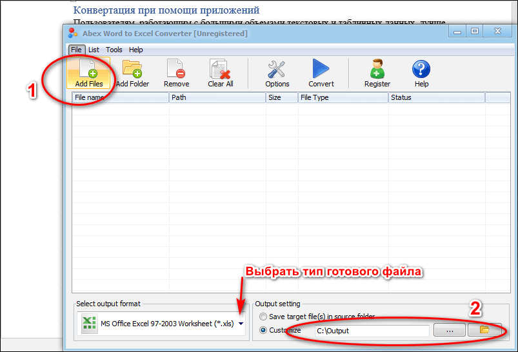
Task: Click the C:\Output path field
Action: [372, 331]
